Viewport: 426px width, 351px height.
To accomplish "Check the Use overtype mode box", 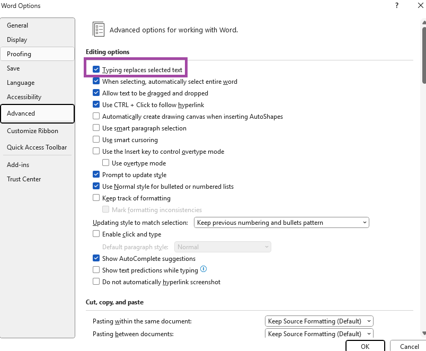I will (x=105, y=163).
